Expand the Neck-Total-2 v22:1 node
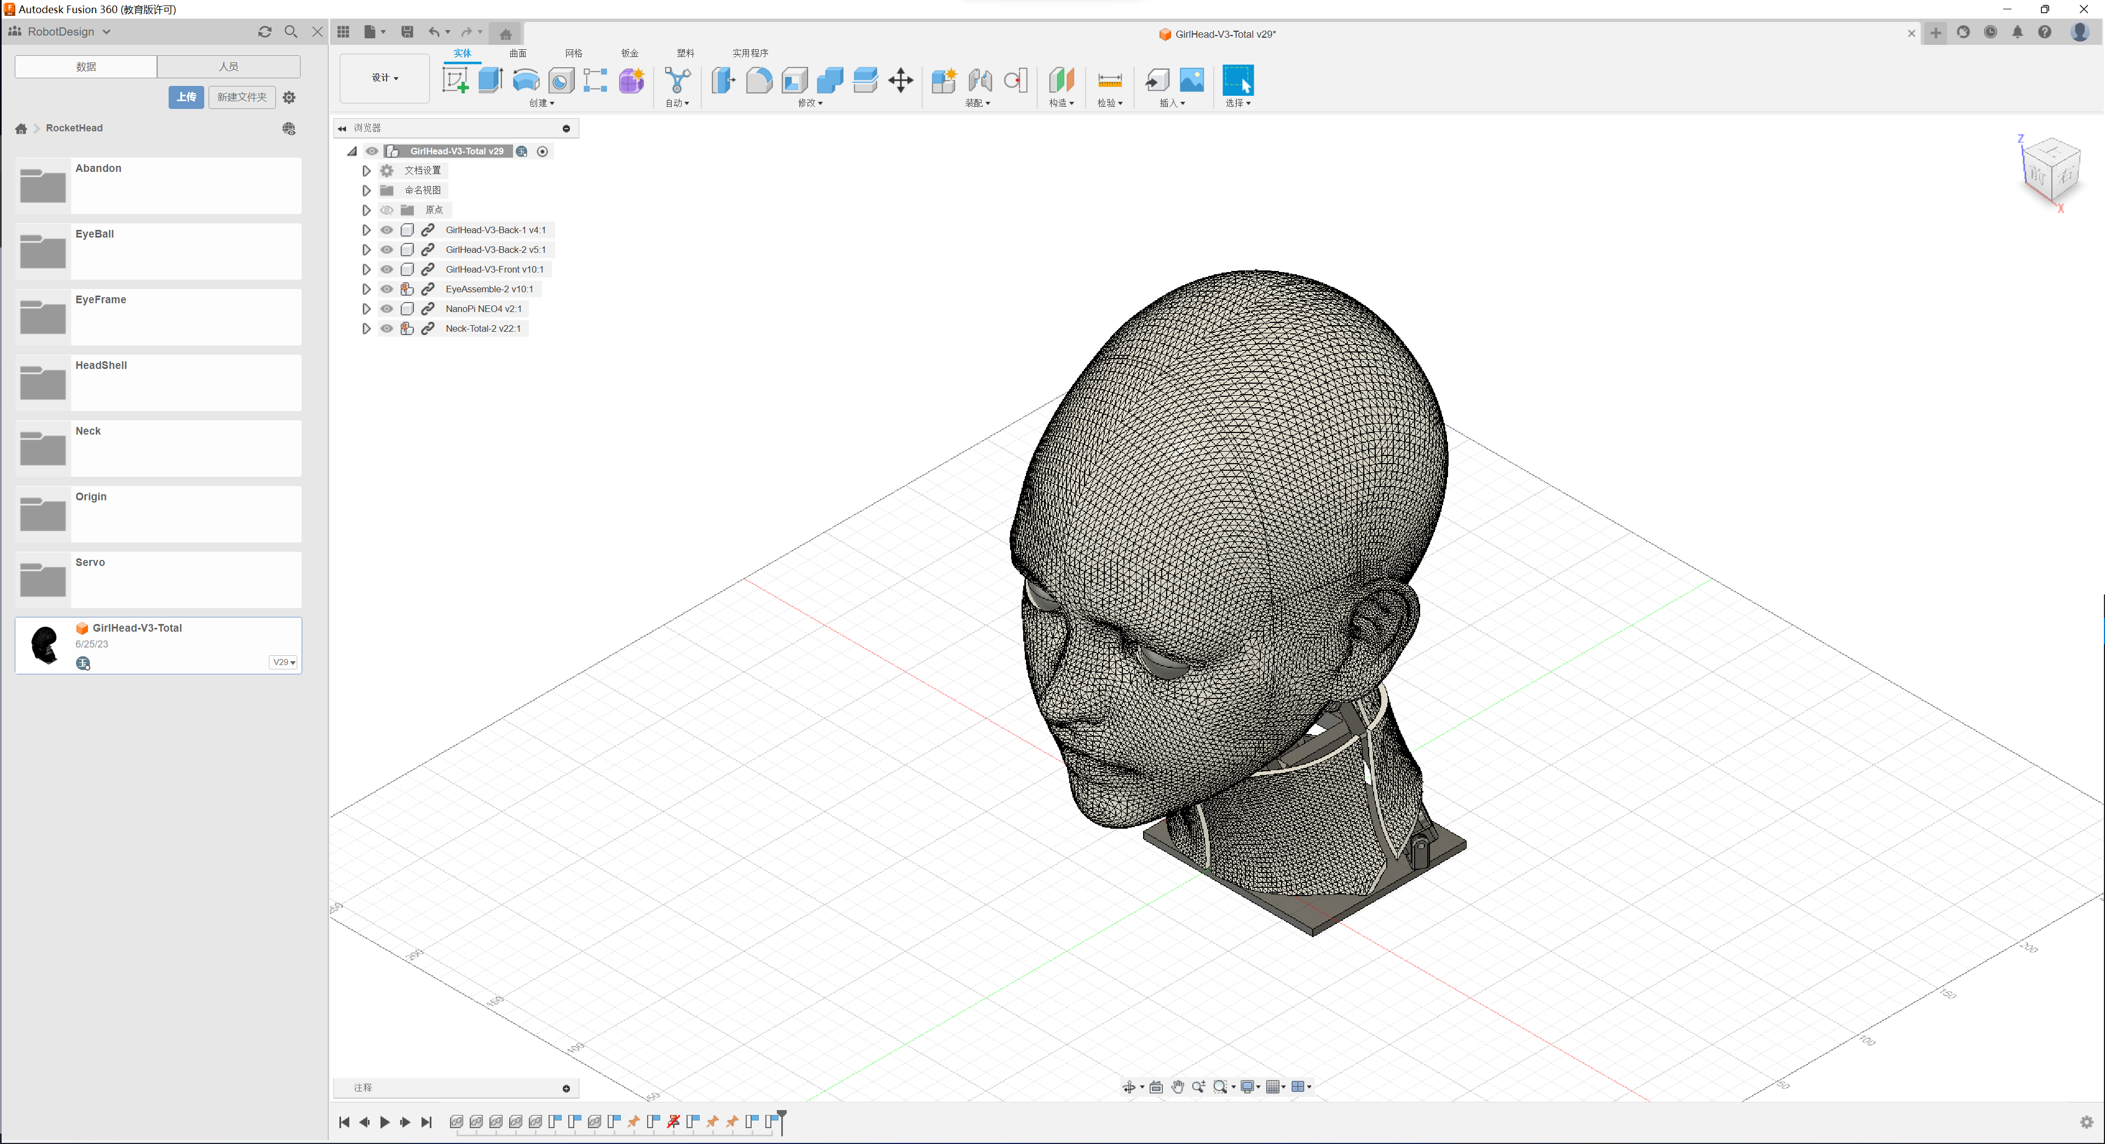 [366, 328]
